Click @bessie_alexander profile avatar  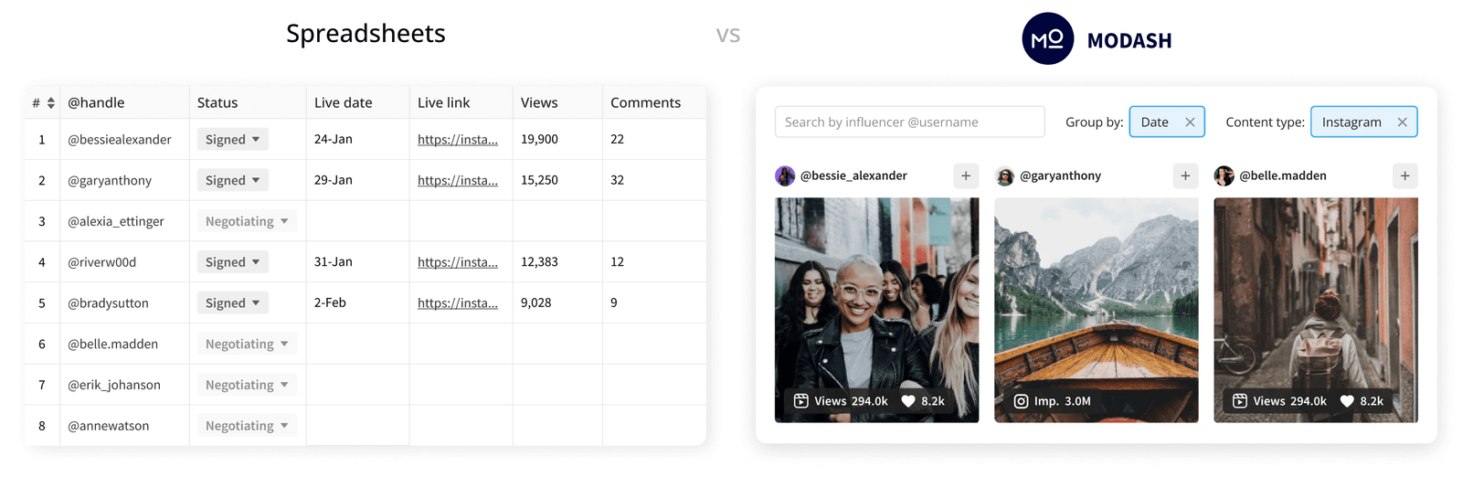coord(785,175)
